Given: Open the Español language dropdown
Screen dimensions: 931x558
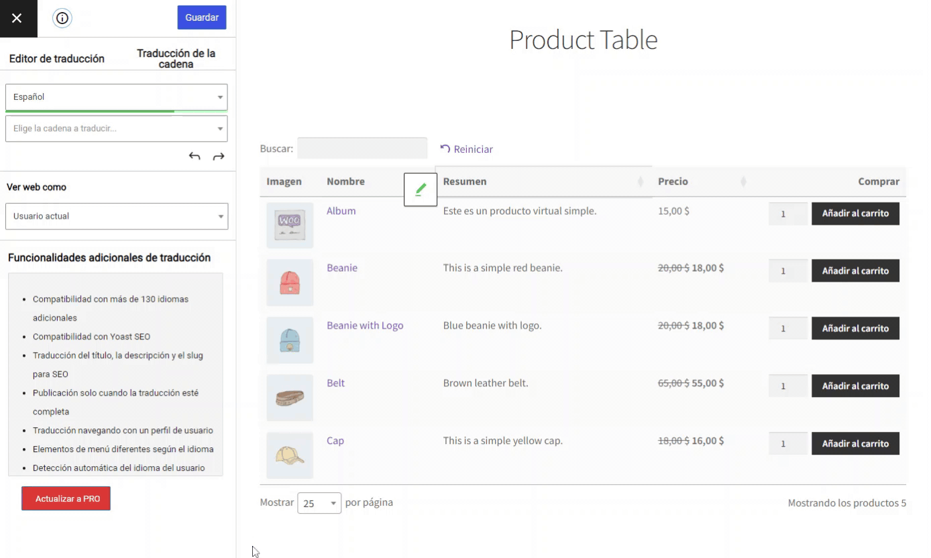Looking at the screenshot, I should pos(117,97).
